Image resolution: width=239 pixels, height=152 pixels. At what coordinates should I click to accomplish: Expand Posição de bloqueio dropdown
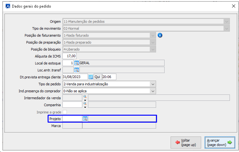pyautogui.click(x=153, y=49)
